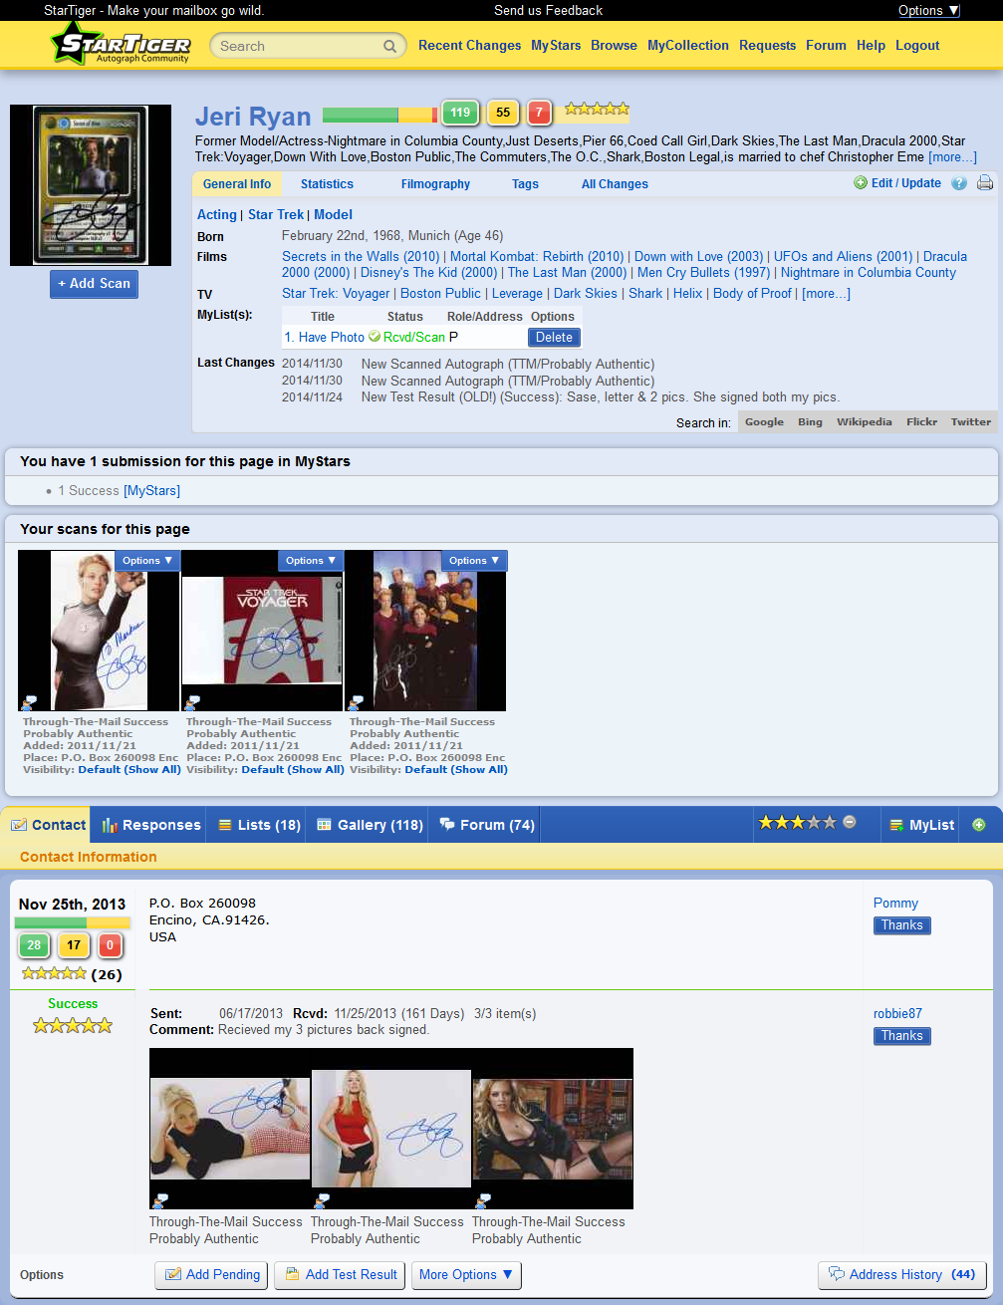Go to MyCollection page
Image resolution: width=1003 pixels, height=1305 pixels.
click(x=688, y=46)
